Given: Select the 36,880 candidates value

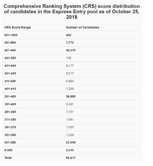Looking at the screenshot, I should [x=71, y=96].
